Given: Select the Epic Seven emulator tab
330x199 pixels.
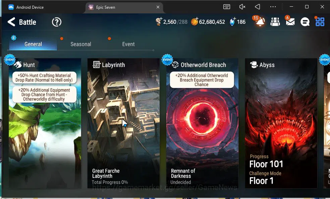Looking at the screenshot, I should coord(124,7).
